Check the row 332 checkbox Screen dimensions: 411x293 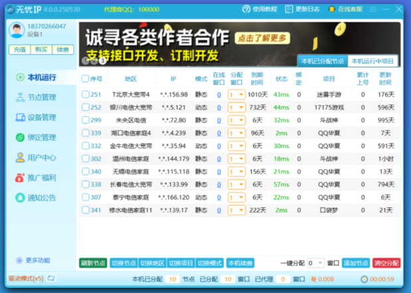point(85,146)
